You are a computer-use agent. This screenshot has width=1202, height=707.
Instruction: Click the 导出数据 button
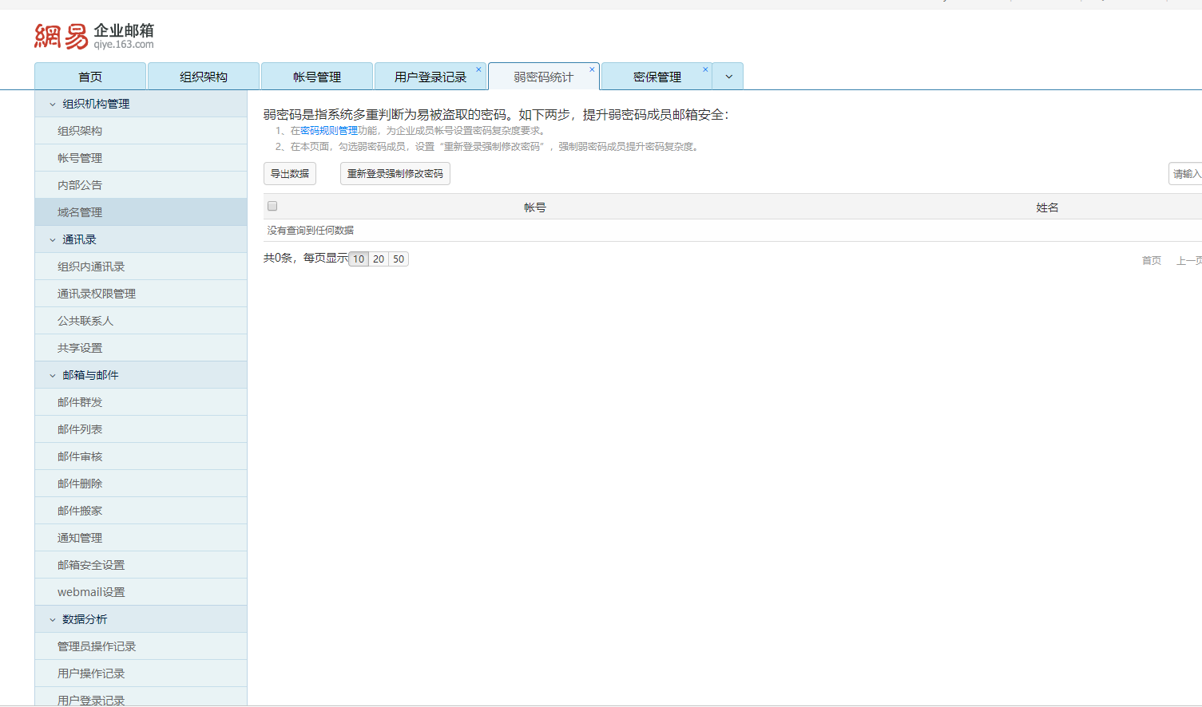click(x=290, y=173)
